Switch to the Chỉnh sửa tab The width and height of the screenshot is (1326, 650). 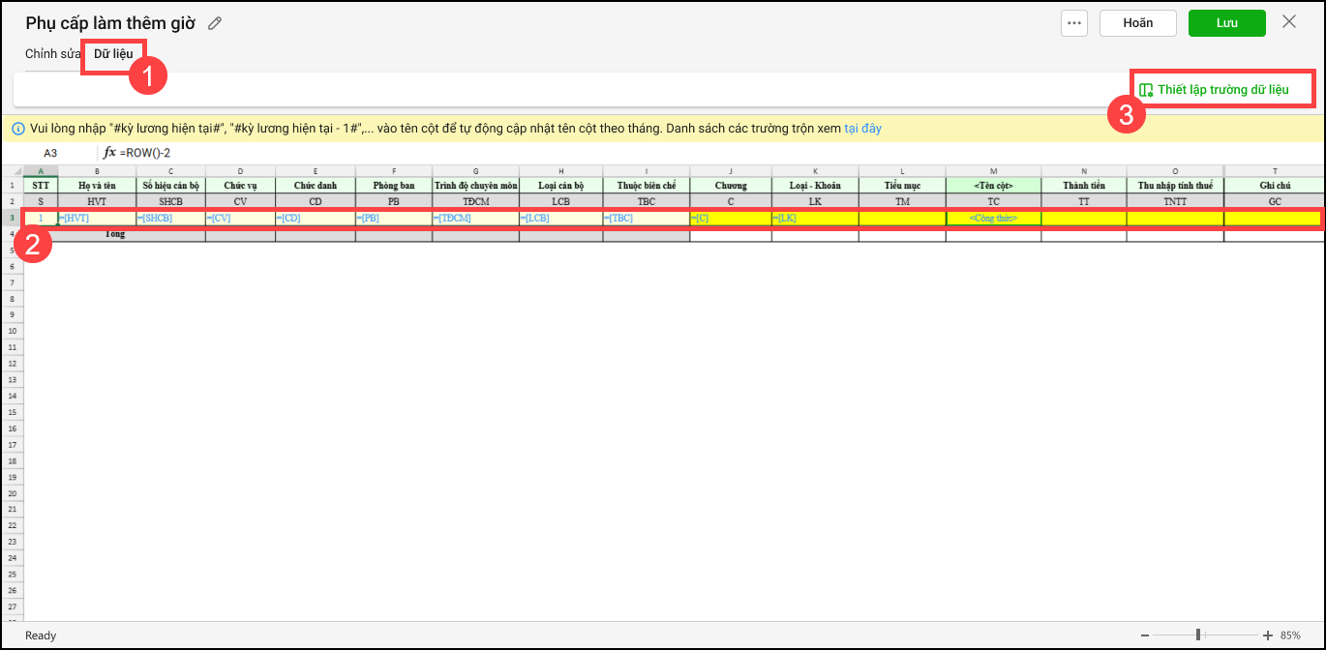click(53, 53)
